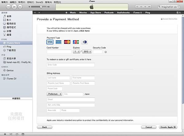The width and height of the screenshot is (184, 136).
Task: Navigate forward with store right arrow
Action: pos(39,13)
